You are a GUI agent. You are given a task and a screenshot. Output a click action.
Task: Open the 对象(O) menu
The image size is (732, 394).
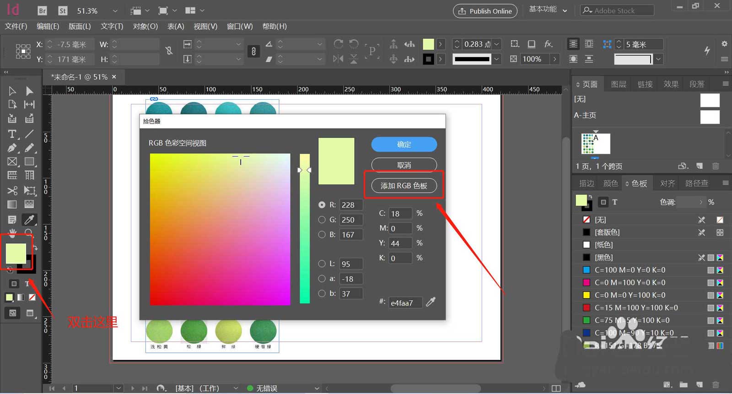click(x=145, y=26)
